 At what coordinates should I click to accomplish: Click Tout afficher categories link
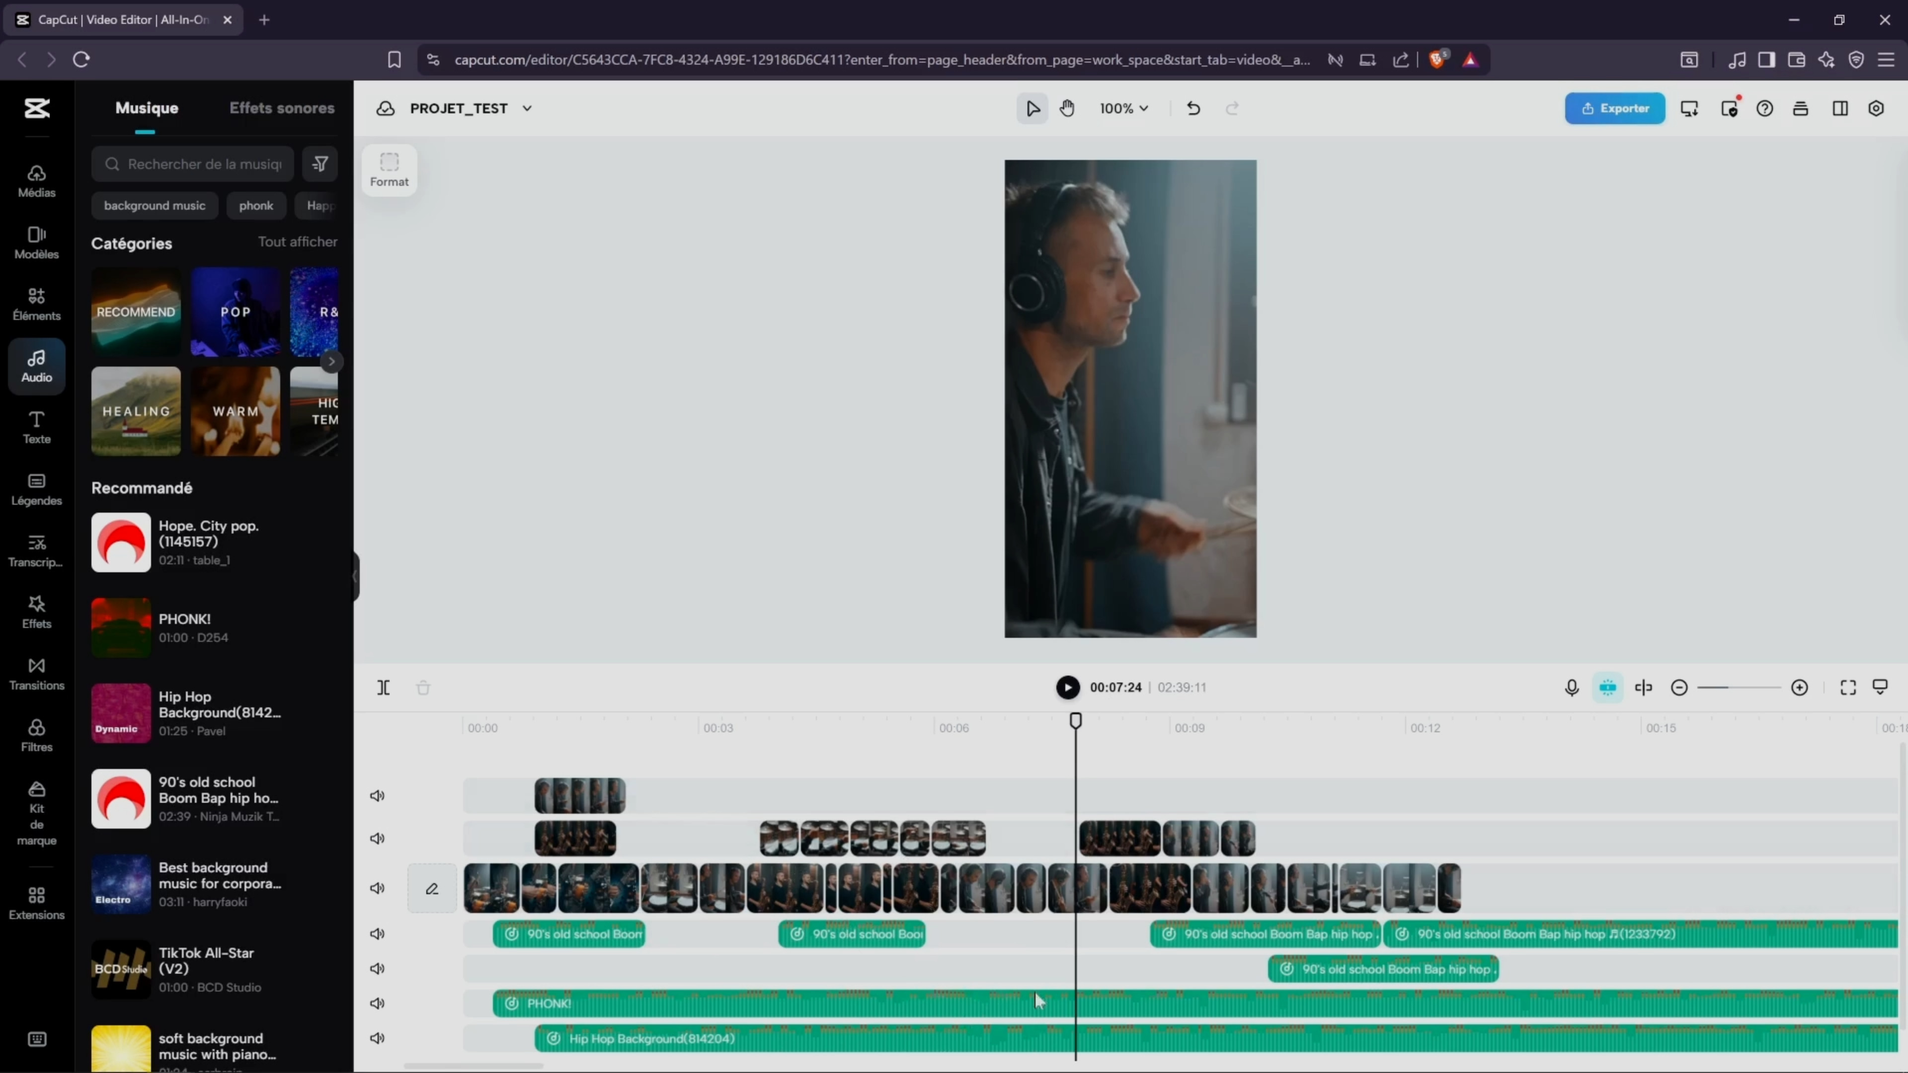[x=297, y=241]
